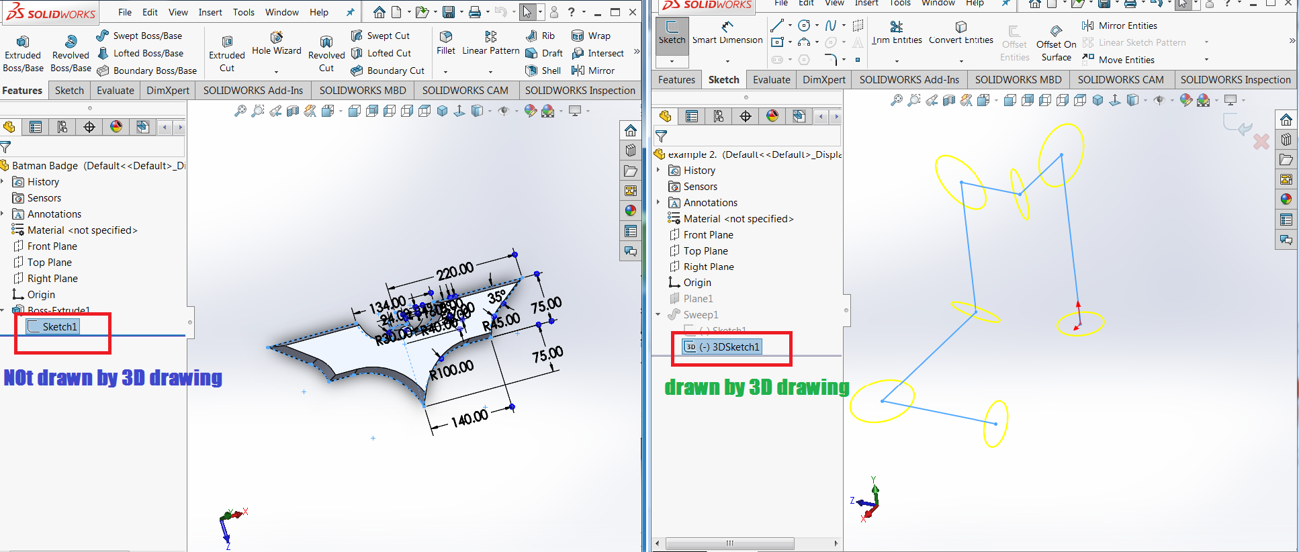Open PropertyManager tab in right panel
Image resolution: width=1299 pixels, height=552 pixels.
point(692,116)
